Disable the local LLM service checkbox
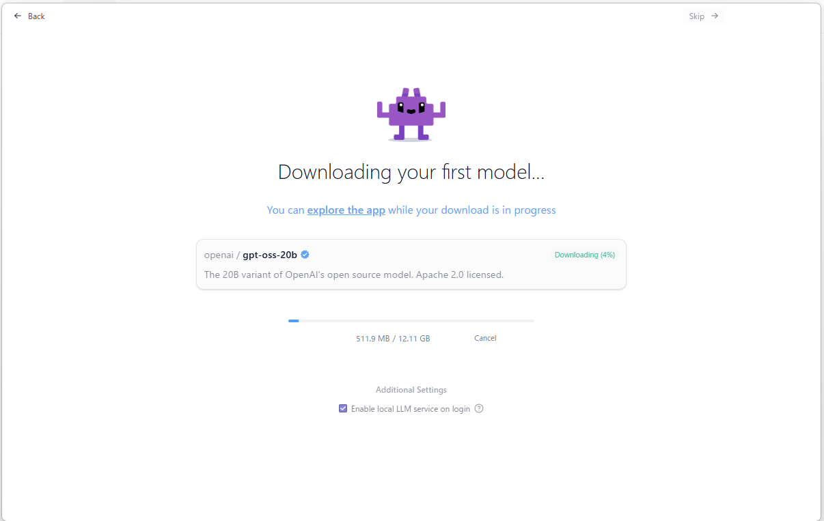The height and width of the screenshot is (521, 824). (x=343, y=408)
